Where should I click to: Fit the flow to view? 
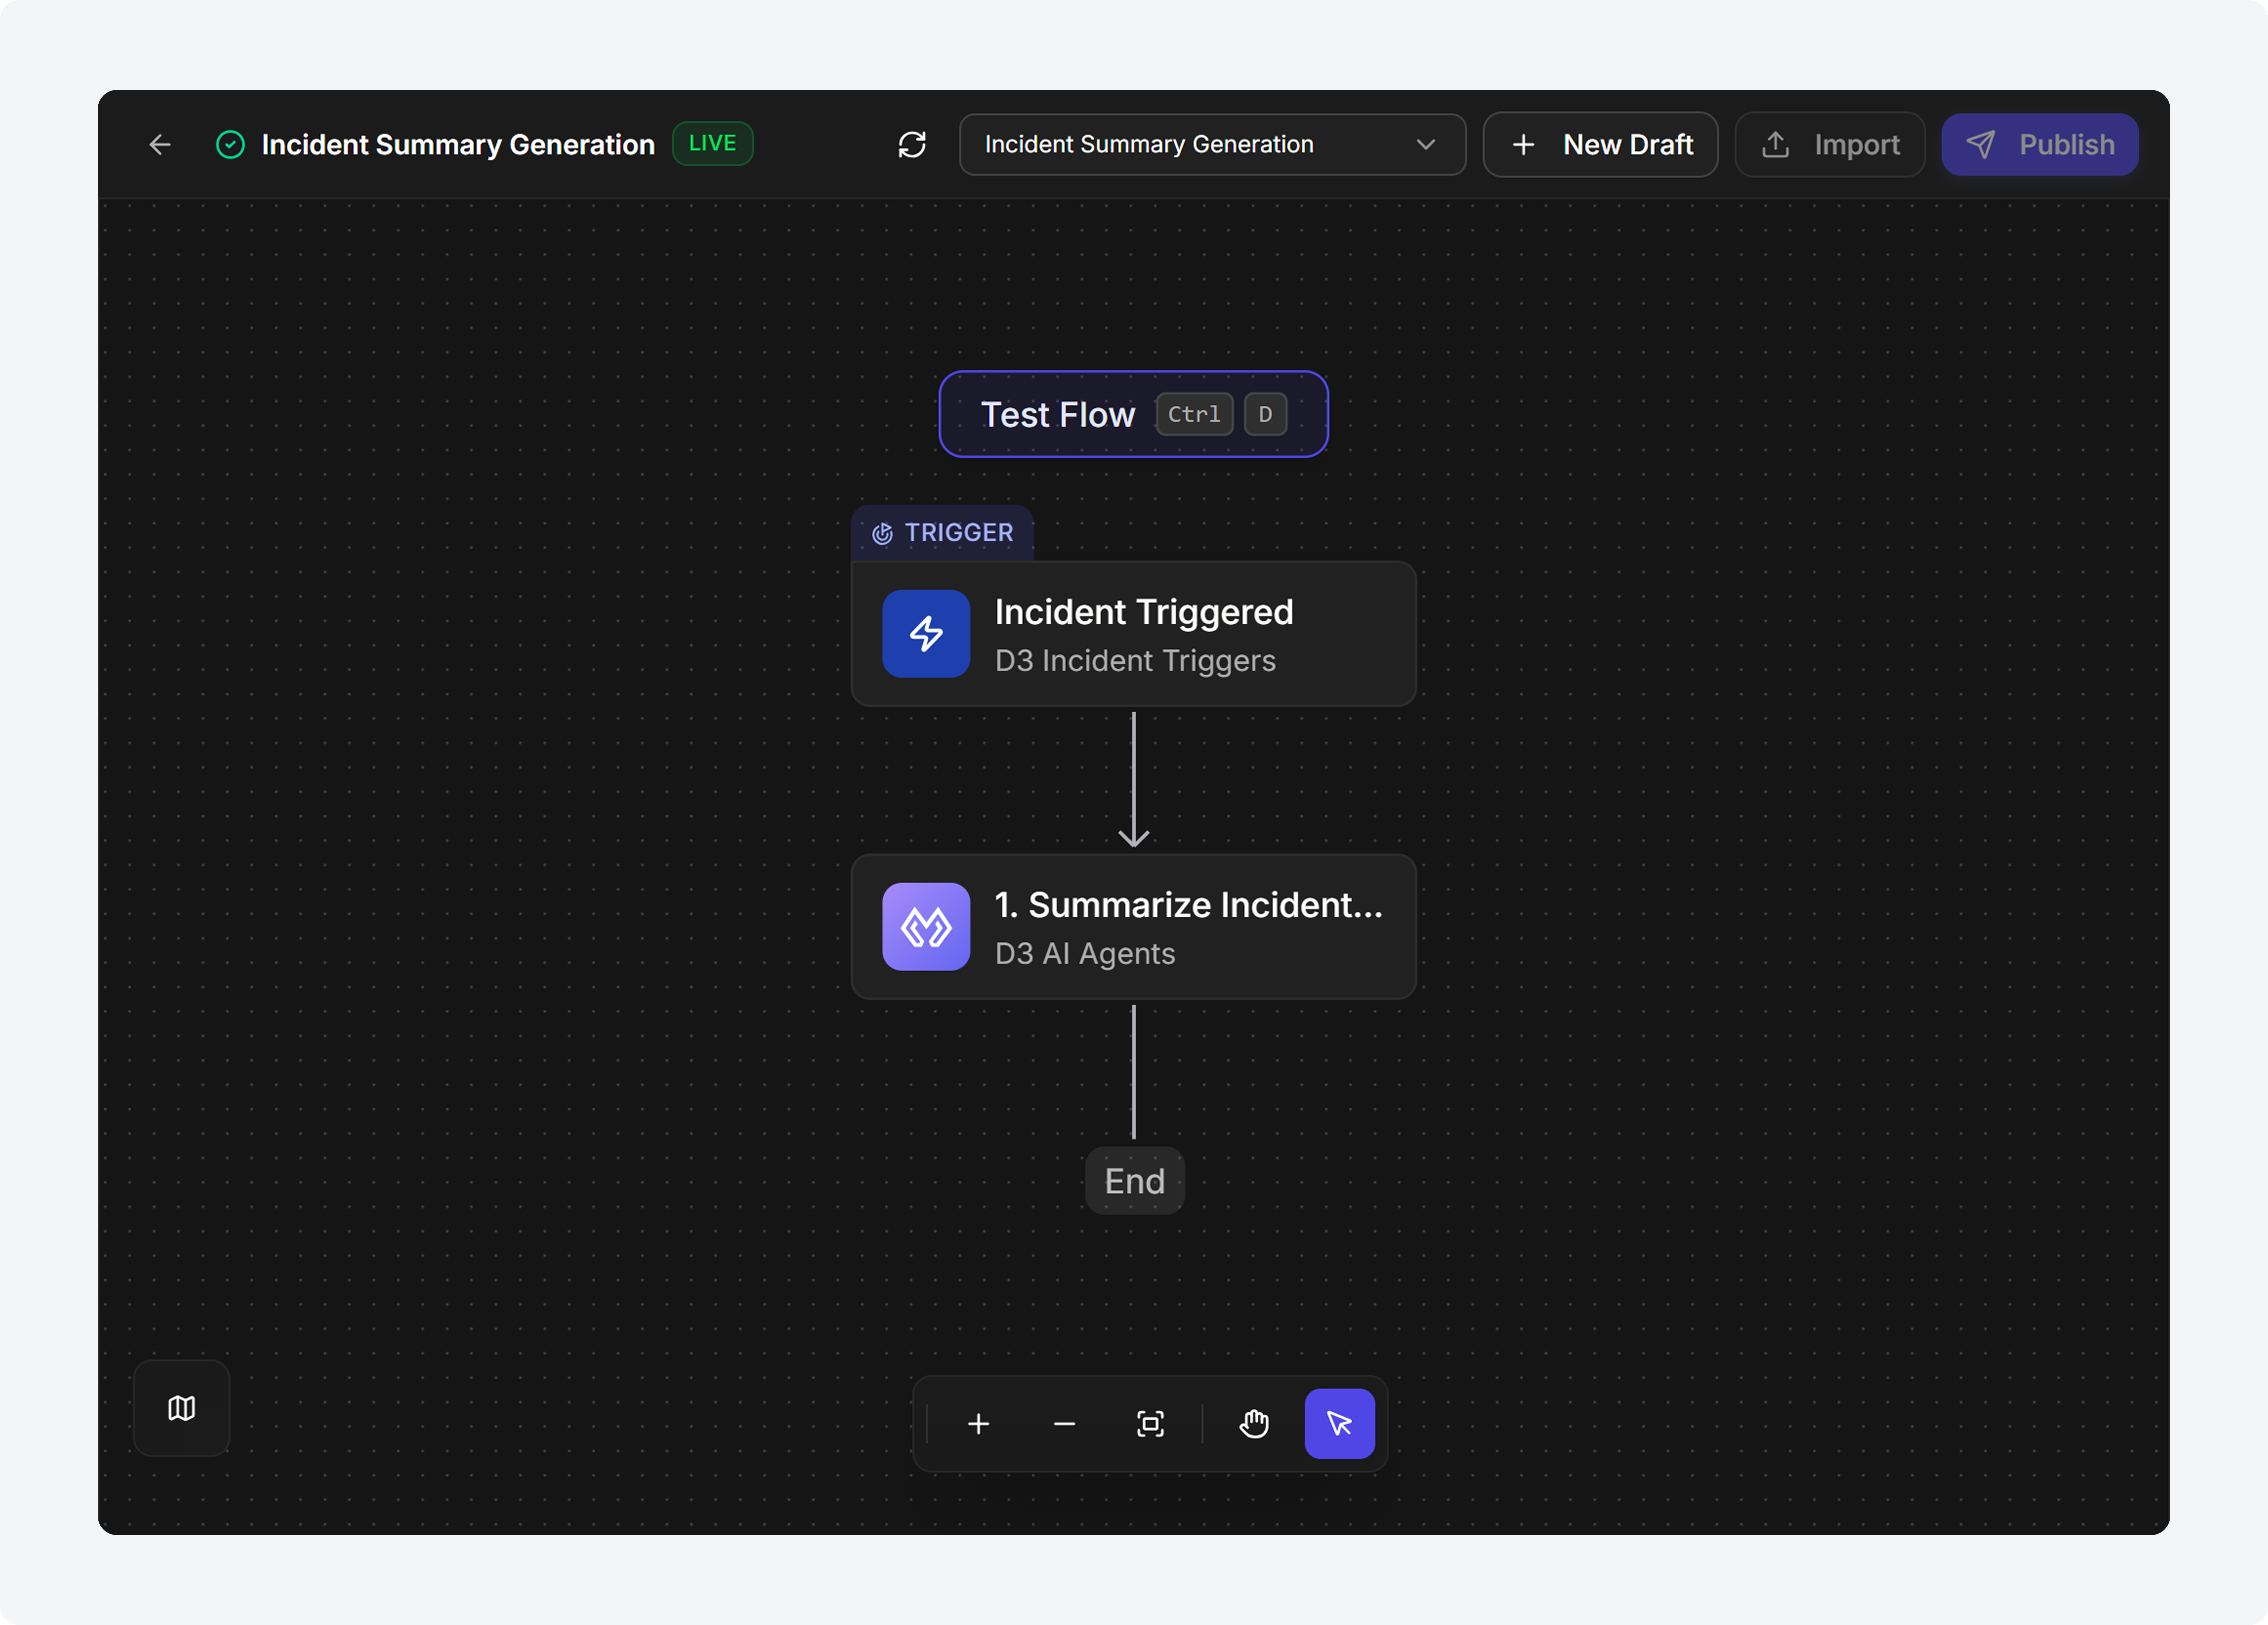tap(1151, 1424)
